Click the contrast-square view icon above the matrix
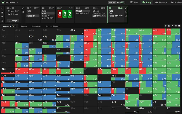Image resolution: width=182 pixels, height=114 pixels. (x=169, y=26)
